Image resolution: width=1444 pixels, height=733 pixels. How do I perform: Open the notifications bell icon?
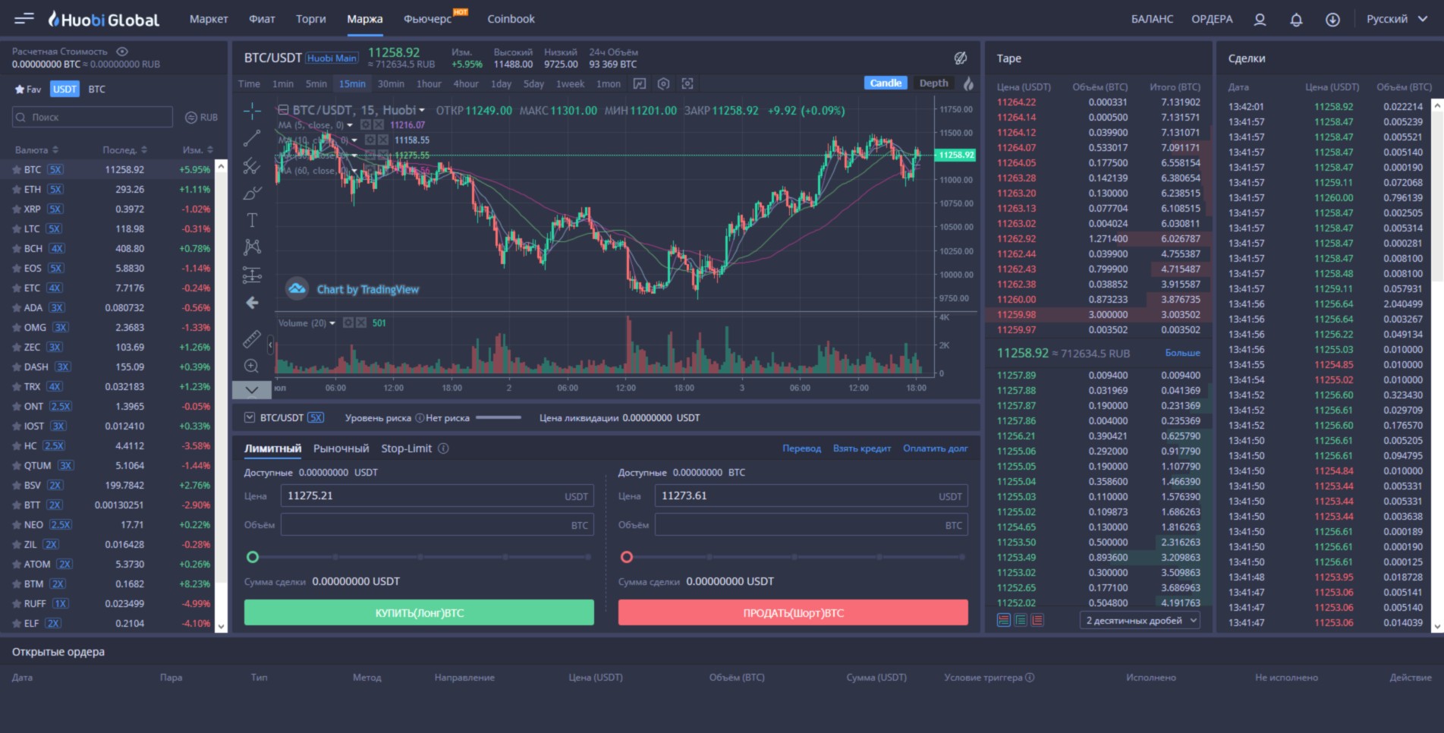click(x=1296, y=20)
